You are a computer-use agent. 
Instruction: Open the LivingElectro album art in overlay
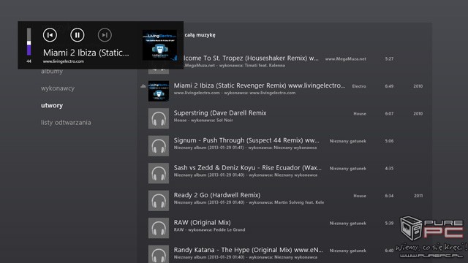point(159,45)
